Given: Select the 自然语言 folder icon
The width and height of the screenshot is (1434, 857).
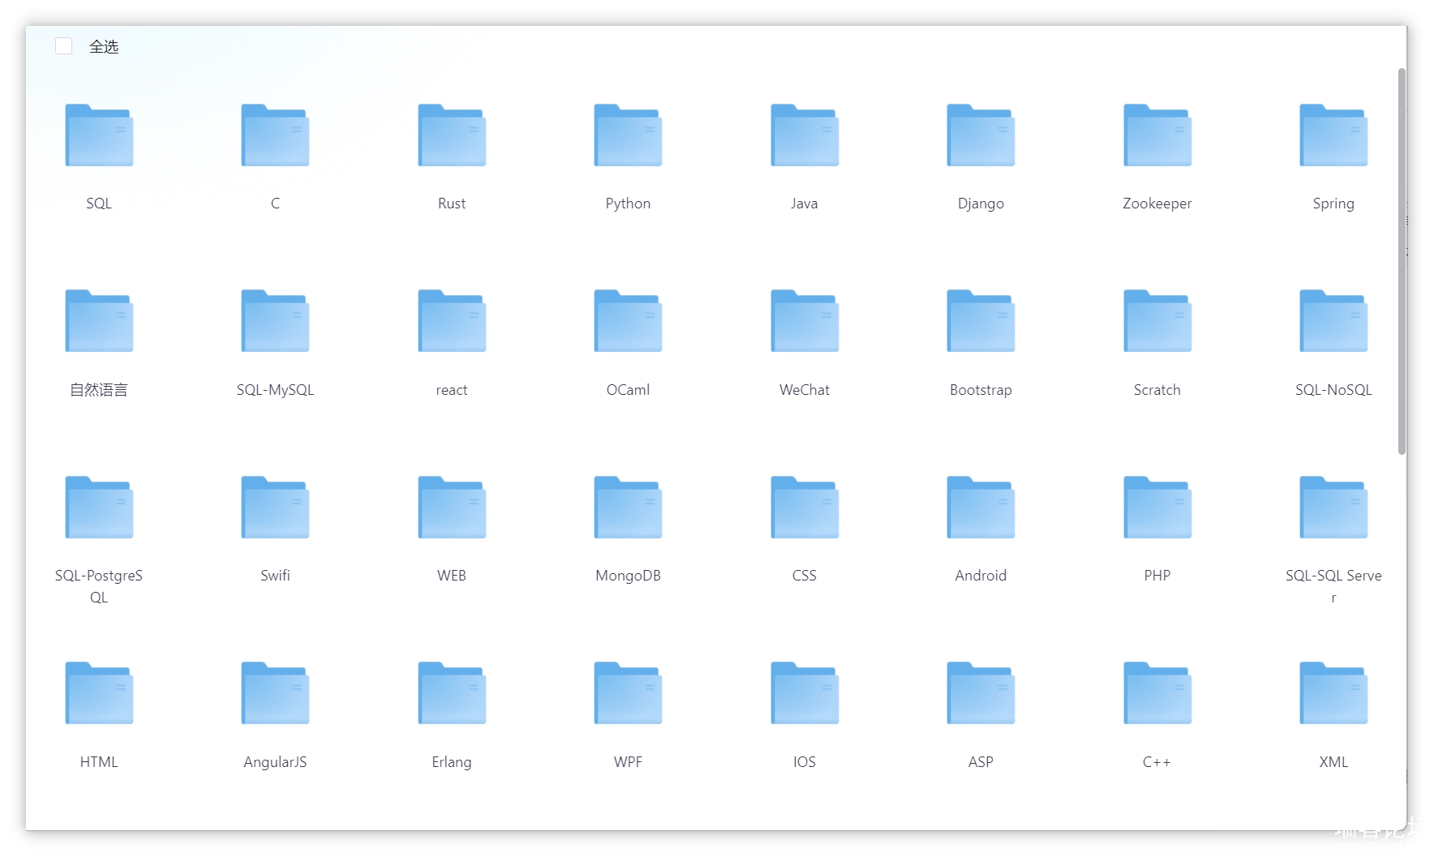Looking at the screenshot, I should coord(99,321).
